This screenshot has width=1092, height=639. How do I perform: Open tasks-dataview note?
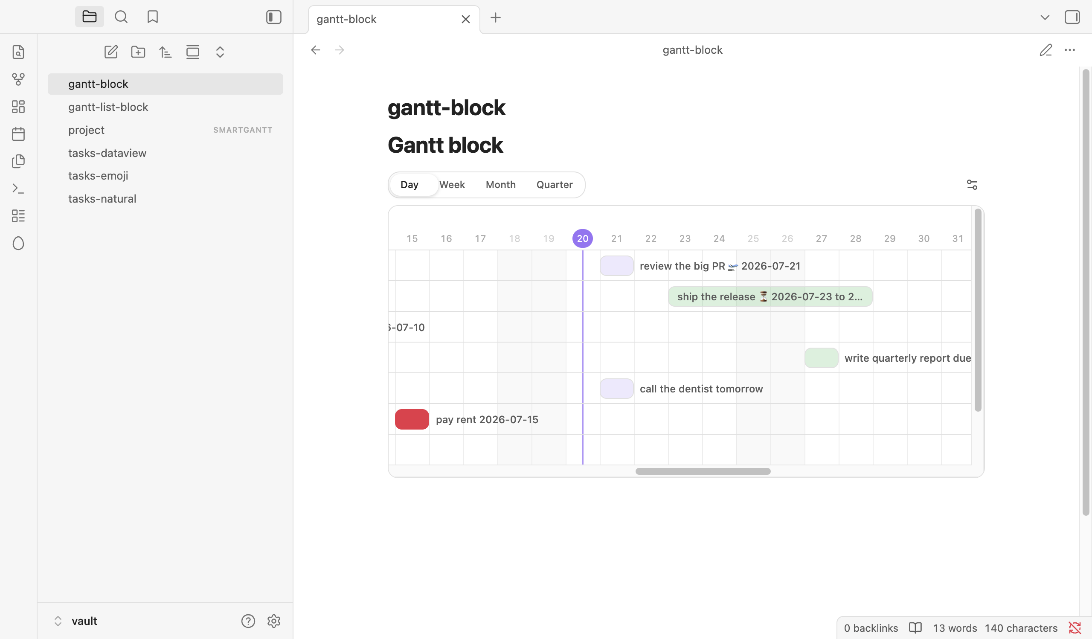click(x=165, y=153)
